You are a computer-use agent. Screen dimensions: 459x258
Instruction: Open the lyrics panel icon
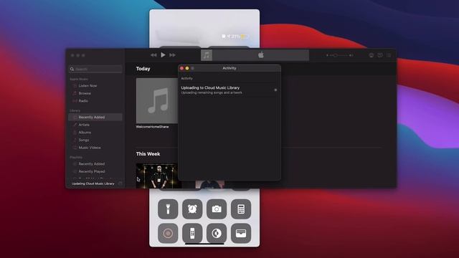point(380,55)
